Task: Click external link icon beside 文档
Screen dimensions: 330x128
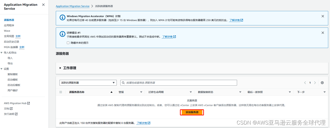Action: click(11, 109)
